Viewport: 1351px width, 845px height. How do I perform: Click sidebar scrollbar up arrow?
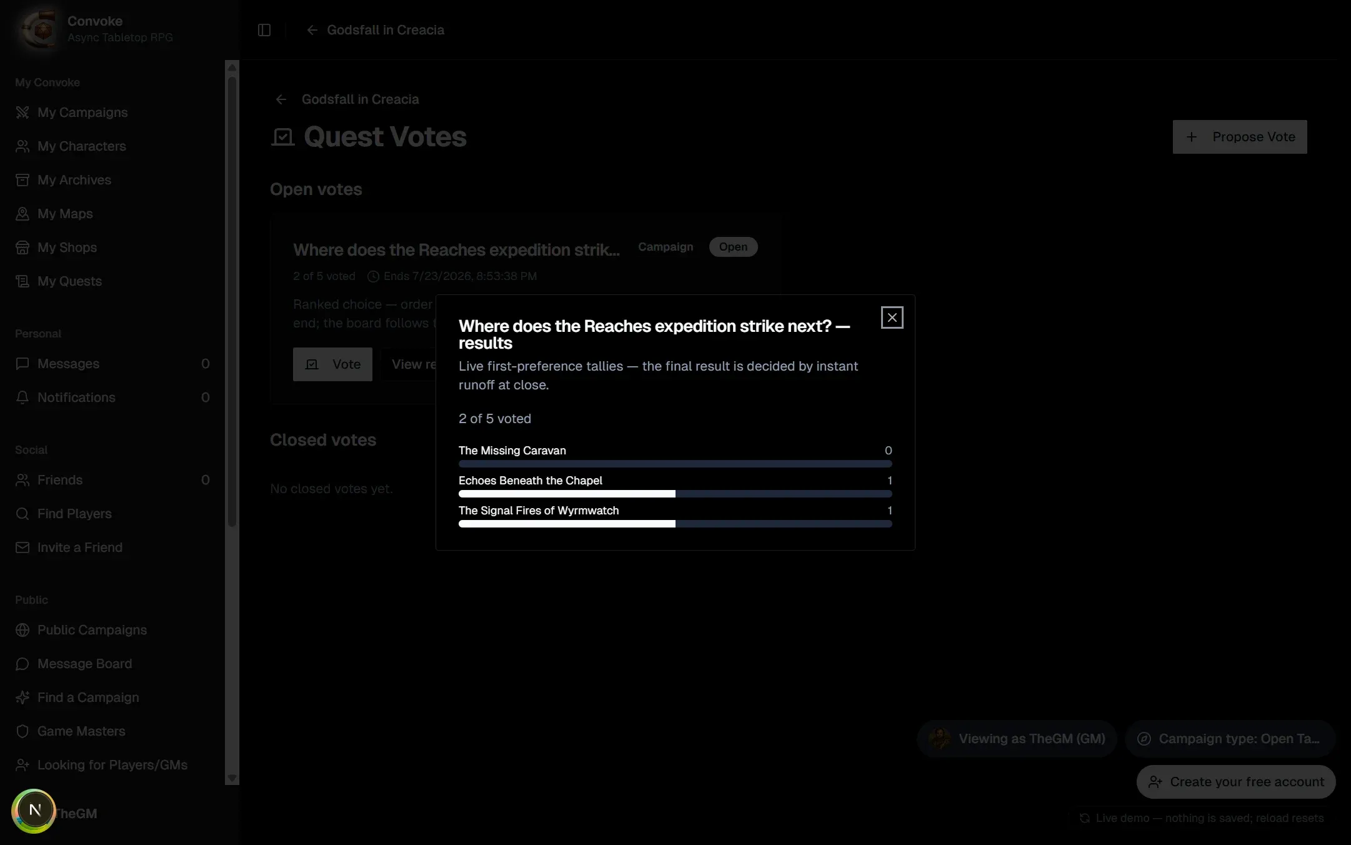coord(232,67)
